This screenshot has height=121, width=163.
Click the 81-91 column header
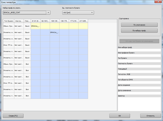[36, 21]
